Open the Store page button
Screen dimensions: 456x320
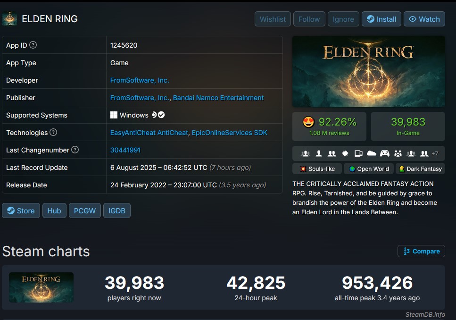click(x=21, y=211)
